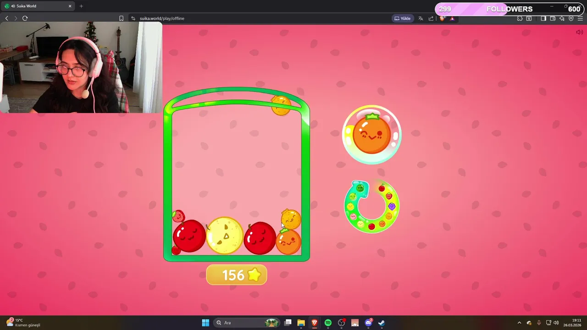The height and width of the screenshot is (330, 587).
Task: Close the Suika World tab
Action: coord(70,6)
